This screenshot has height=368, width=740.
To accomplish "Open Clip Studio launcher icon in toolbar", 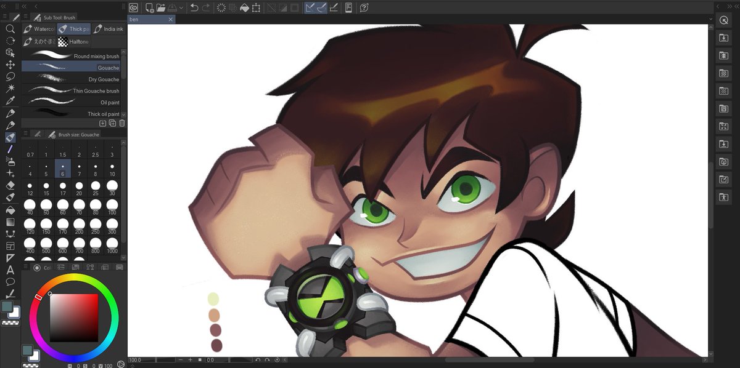I will [x=134, y=7].
